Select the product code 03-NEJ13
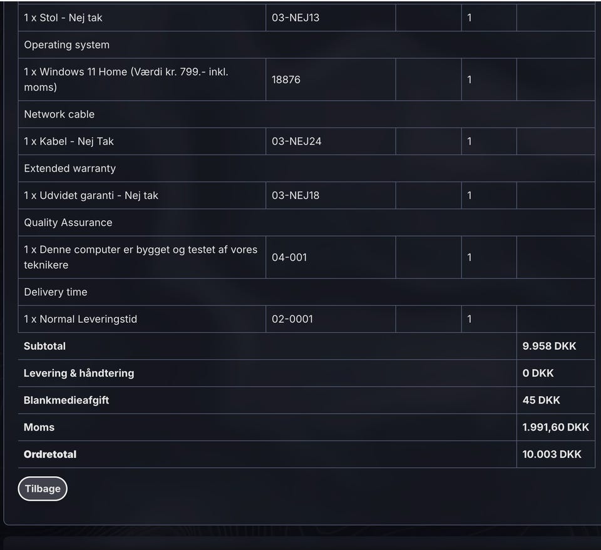The height and width of the screenshot is (550, 601). [x=295, y=18]
